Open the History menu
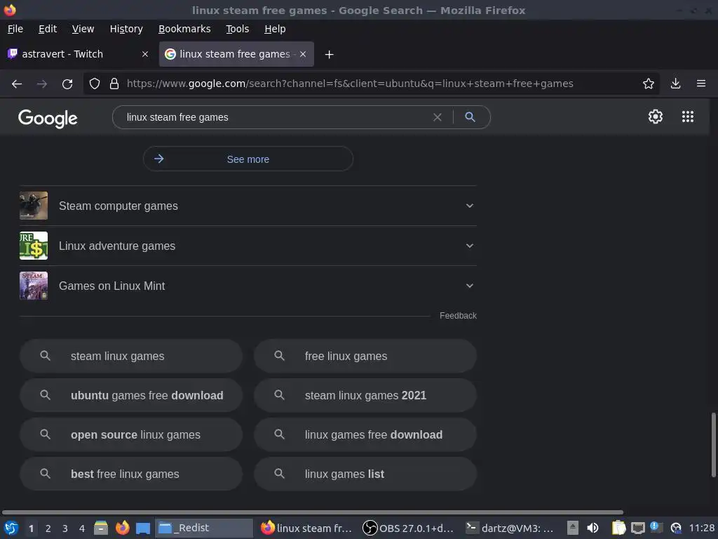Image resolution: width=718 pixels, height=539 pixels. 126,29
